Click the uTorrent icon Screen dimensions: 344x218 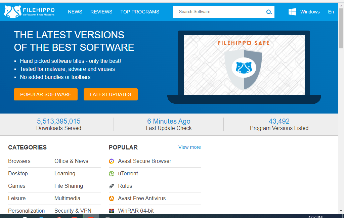click(x=112, y=174)
